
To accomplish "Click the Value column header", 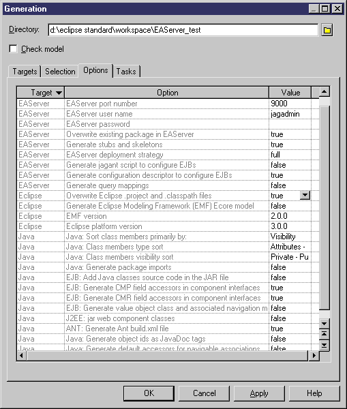I will (290, 93).
